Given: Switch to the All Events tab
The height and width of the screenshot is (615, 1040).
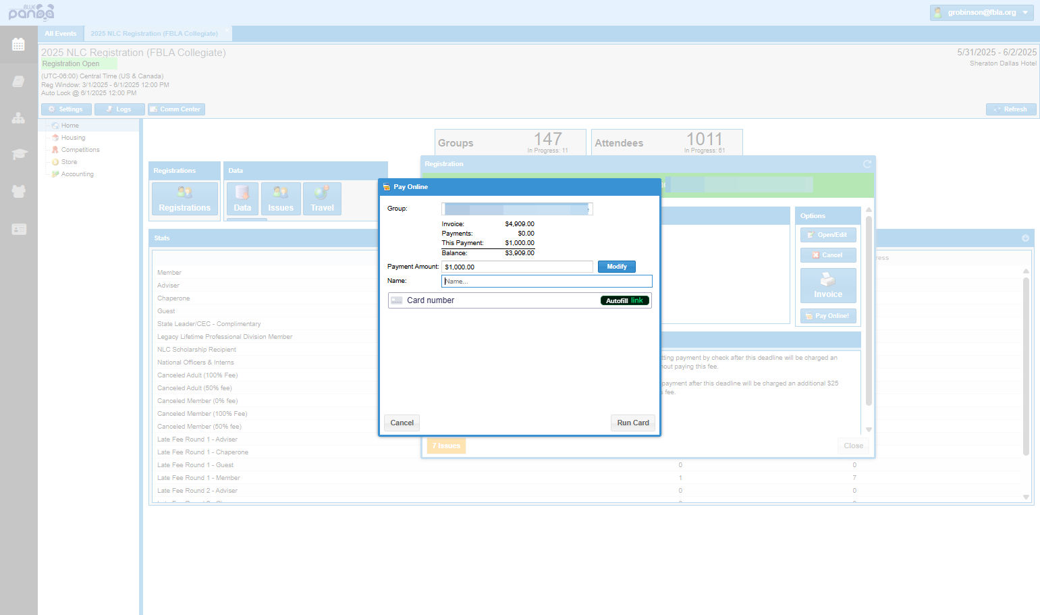Looking at the screenshot, I should tap(61, 33).
